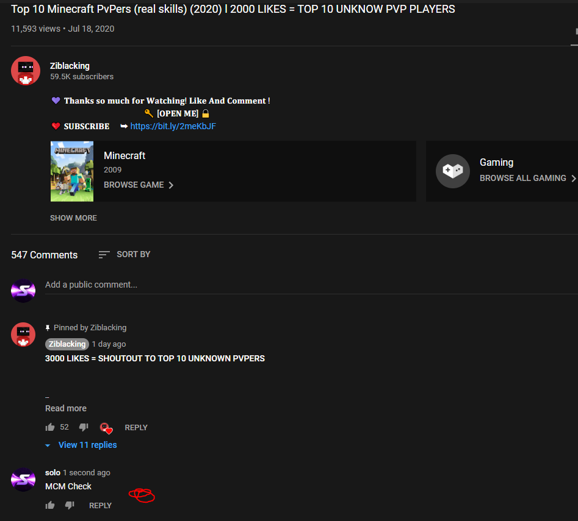578x521 pixels.
Task: Dislike solo's MCM Check comment
Action: 70,505
